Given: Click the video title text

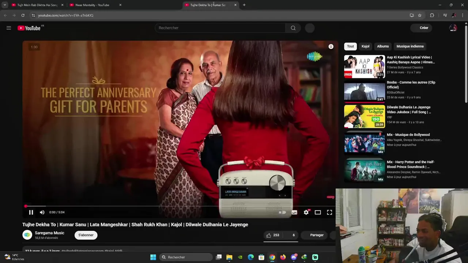Looking at the screenshot, I should tap(135, 225).
